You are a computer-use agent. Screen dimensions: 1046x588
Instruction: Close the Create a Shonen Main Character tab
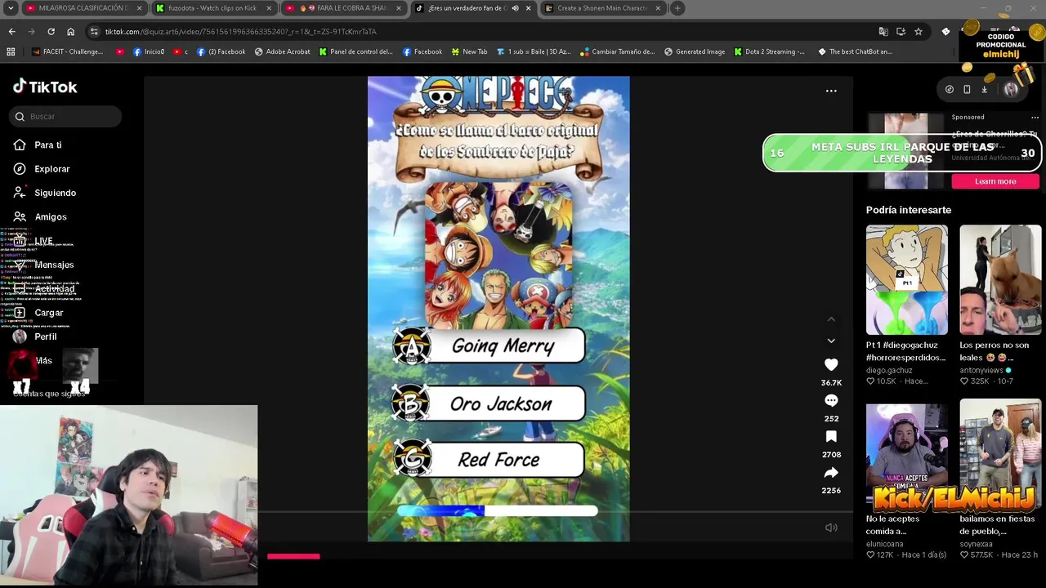point(658,8)
